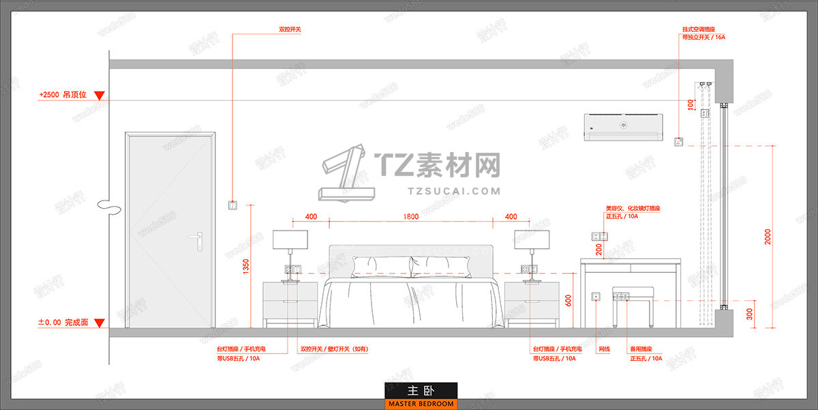Select the socket above the right nightstand

coord(531,269)
